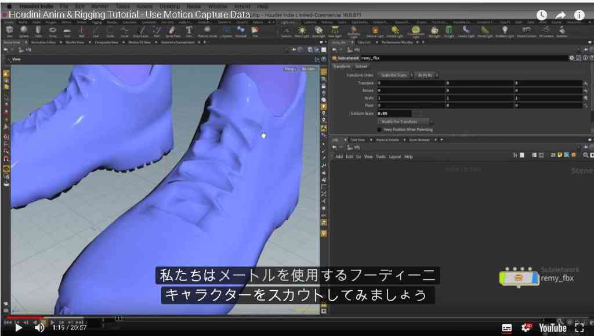Open the Houdini Indie application menu
594x336 pixels.
tap(37, 6)
